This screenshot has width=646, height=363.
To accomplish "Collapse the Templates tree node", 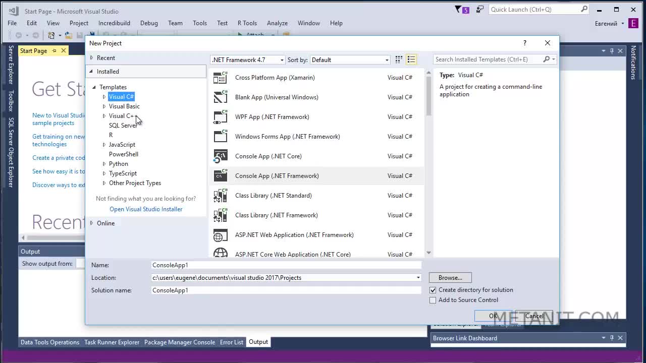I will (x=94, y=87).
